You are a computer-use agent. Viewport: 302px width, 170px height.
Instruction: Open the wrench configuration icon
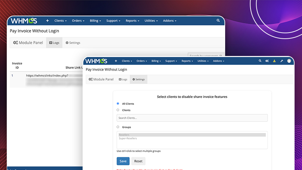[x=282, y=61]
